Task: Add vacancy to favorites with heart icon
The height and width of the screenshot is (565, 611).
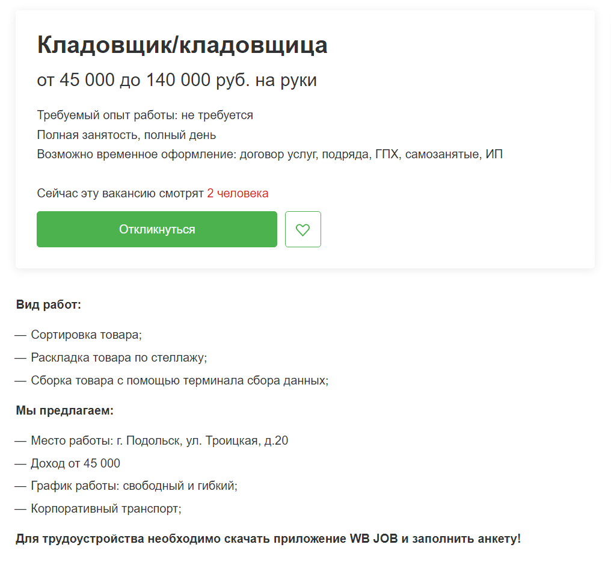Action: pos(303,229)
